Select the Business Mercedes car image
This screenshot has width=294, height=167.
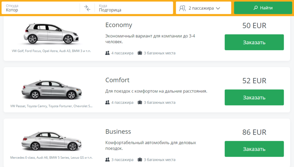[52, 141]
